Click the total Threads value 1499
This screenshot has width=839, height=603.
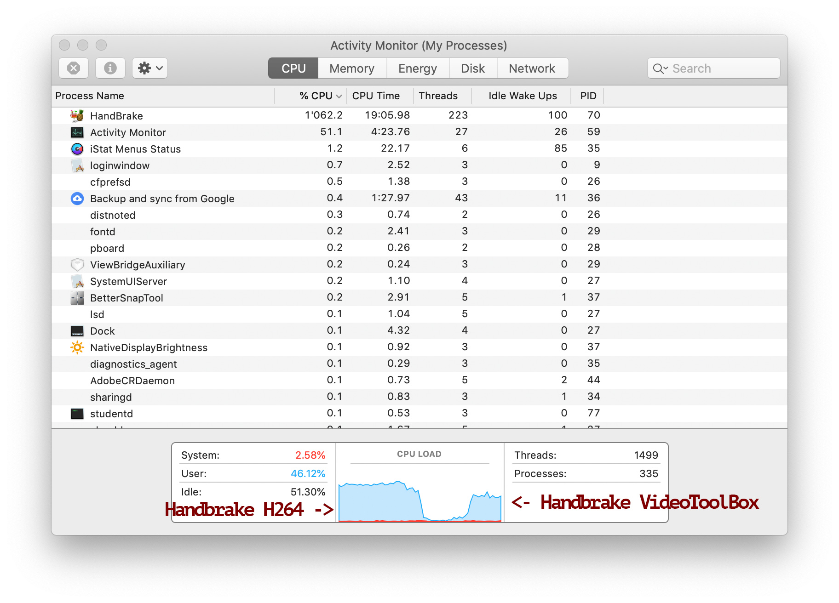(646, 455)
